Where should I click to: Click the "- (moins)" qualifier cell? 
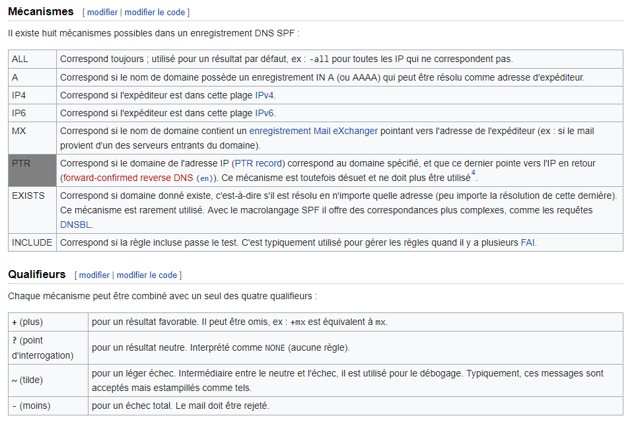[x=48, y=406]
